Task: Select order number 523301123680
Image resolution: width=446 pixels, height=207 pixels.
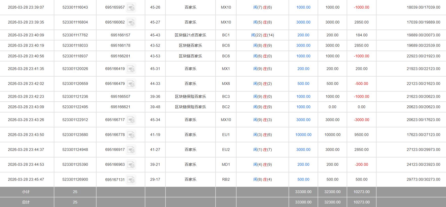Action: click(x=75, y=135)
